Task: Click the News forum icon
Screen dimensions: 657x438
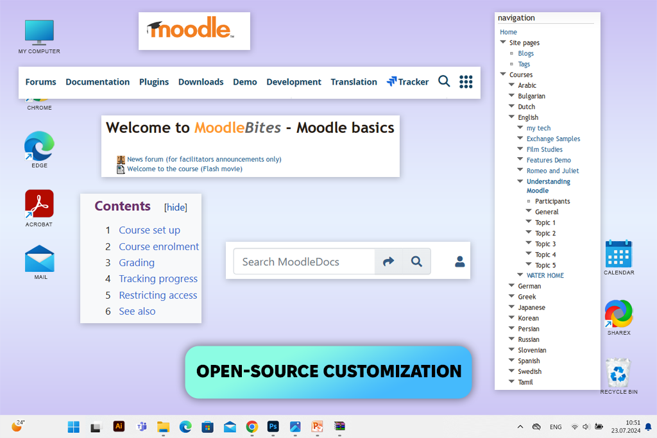Action: [121, 160]
